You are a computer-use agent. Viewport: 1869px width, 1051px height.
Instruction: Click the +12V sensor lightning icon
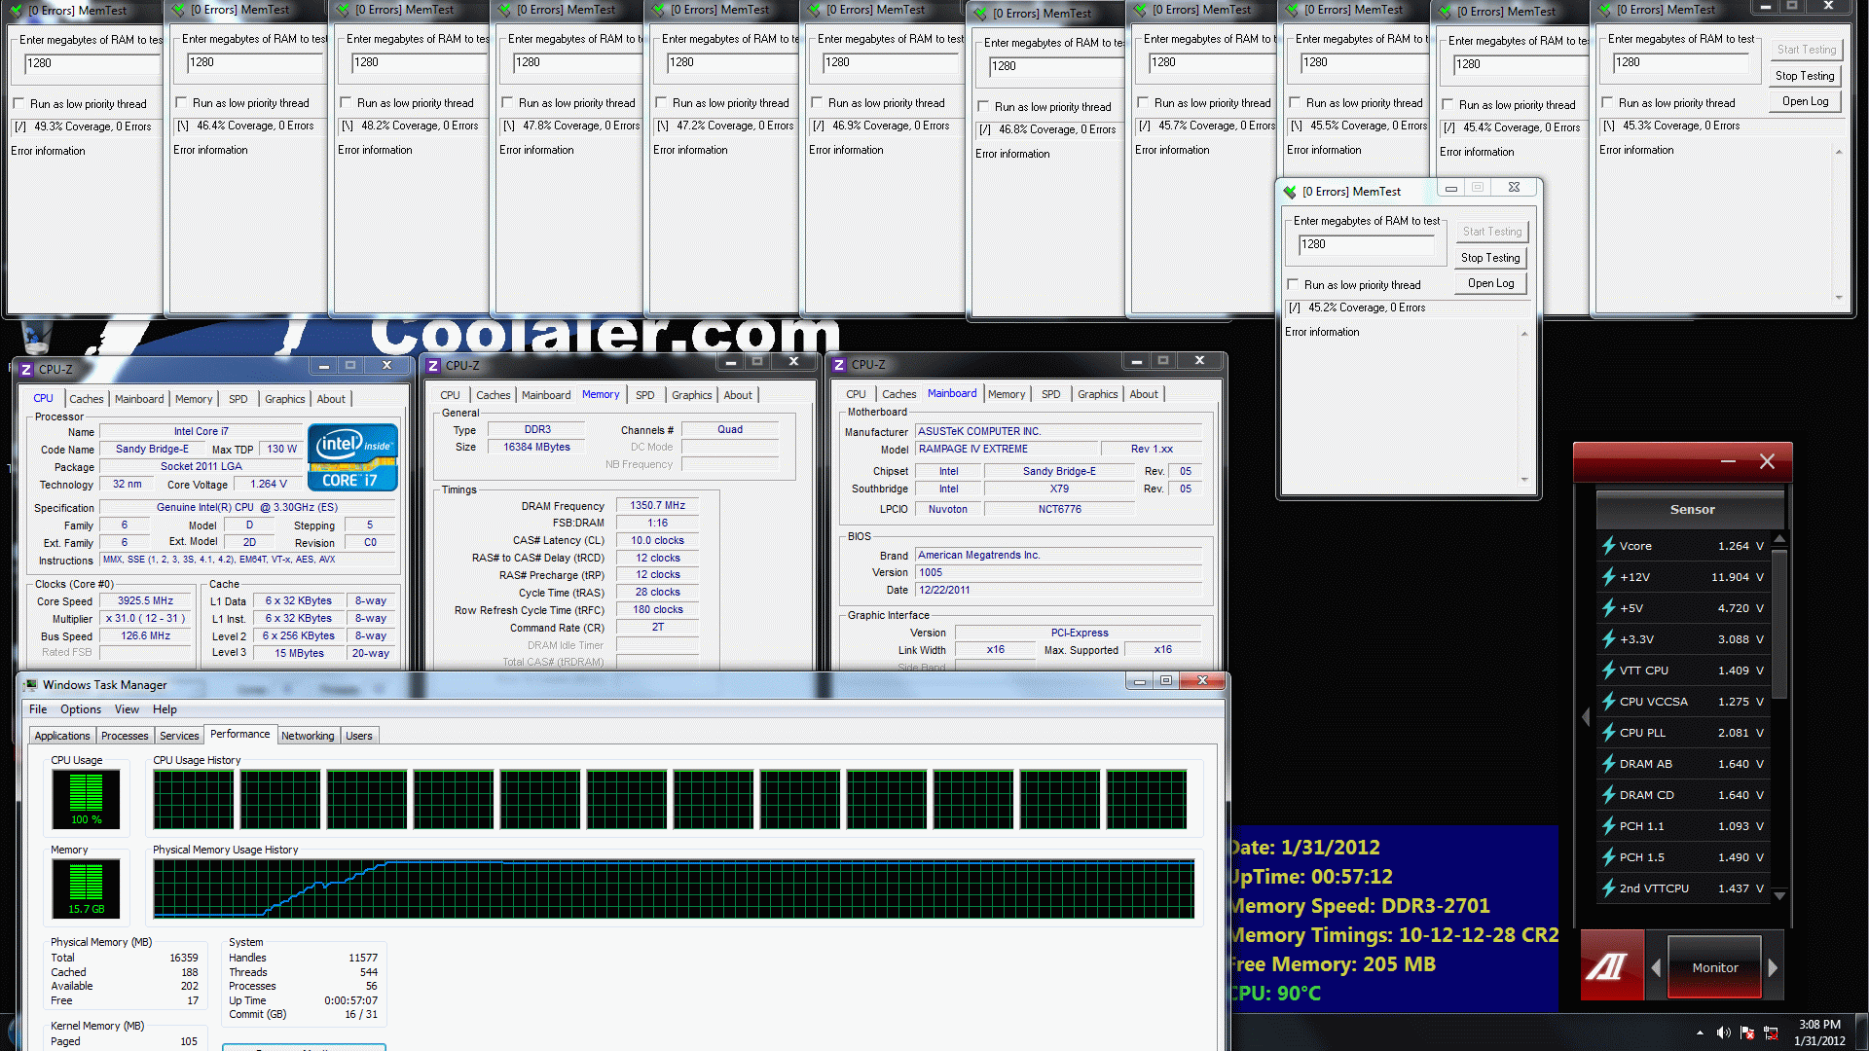(x=1608, y=577)
